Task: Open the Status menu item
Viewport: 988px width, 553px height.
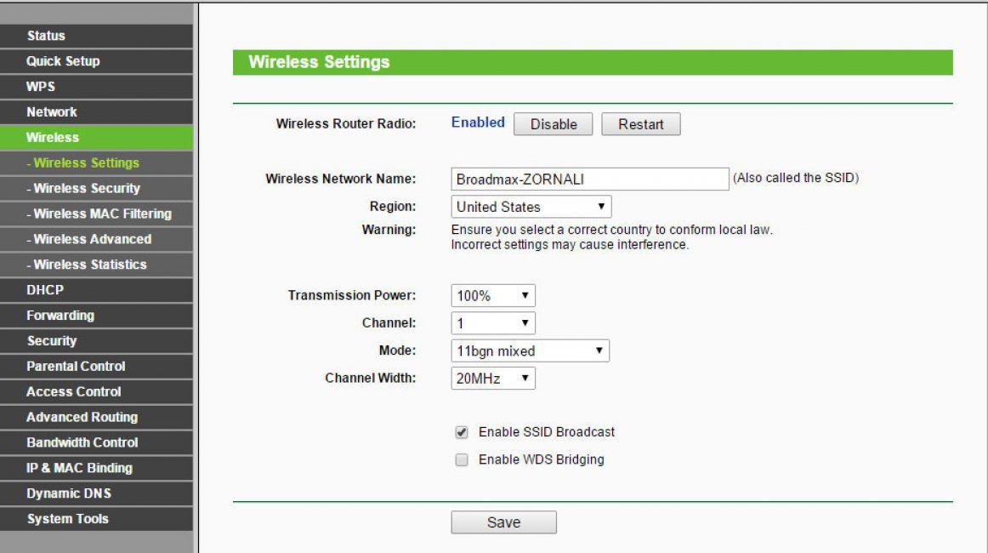Action: click(96, 36)
